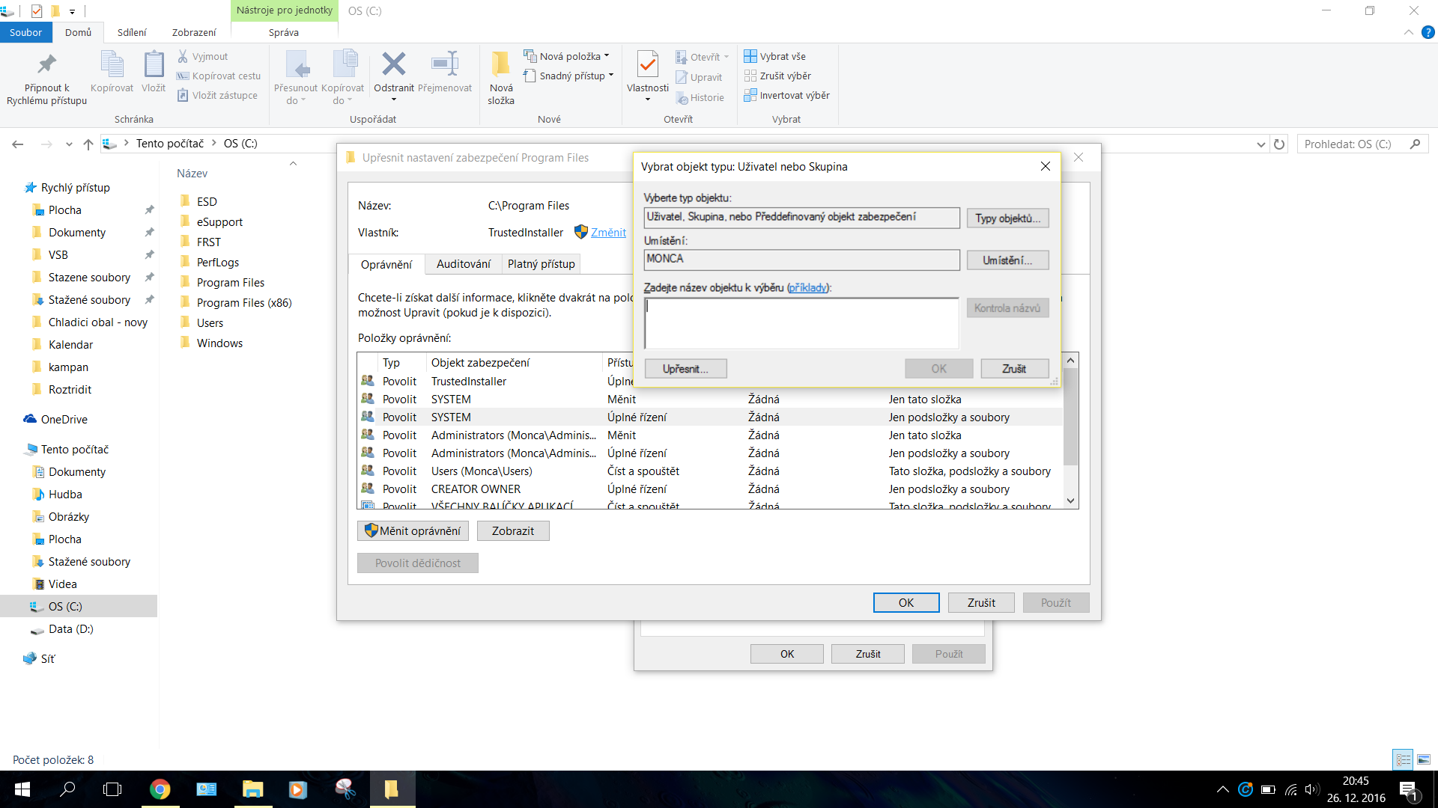Switch to large thumbnails view icon
The image size is (1438, 808).
tap(1423, 759)
